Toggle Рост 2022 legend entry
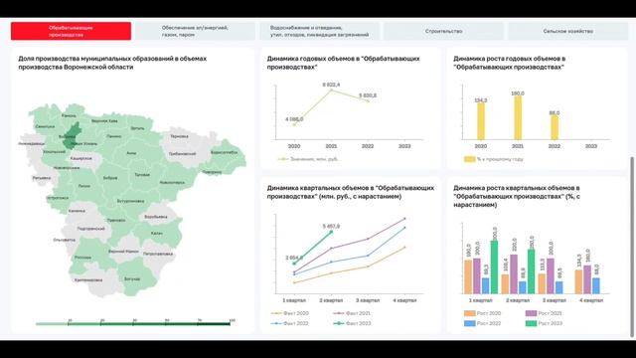 pyautogui.click(x=483, y=323)
